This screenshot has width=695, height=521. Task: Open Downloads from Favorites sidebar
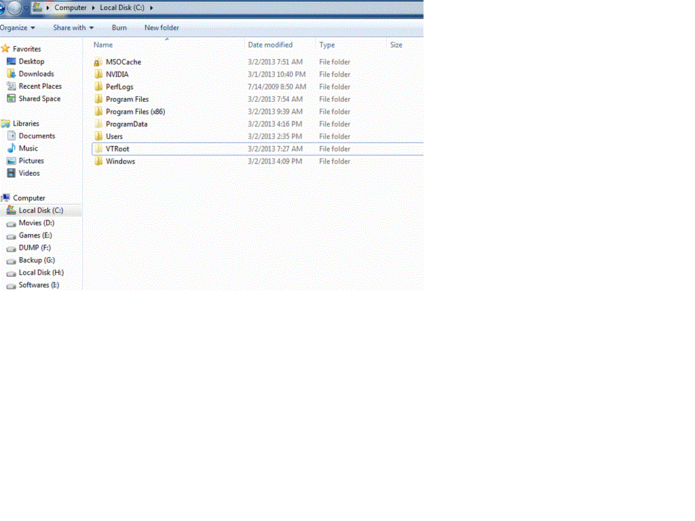(x=36, y=74)
